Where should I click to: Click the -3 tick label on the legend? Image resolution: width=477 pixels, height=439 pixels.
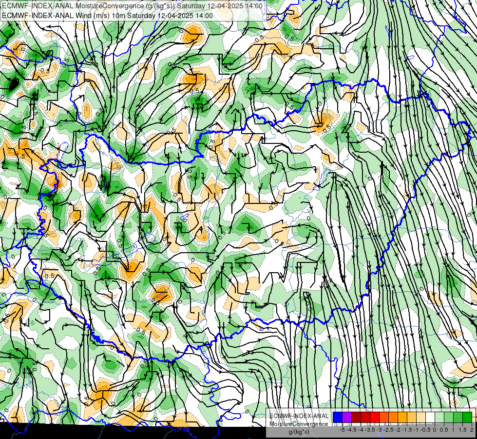point(379,430)
